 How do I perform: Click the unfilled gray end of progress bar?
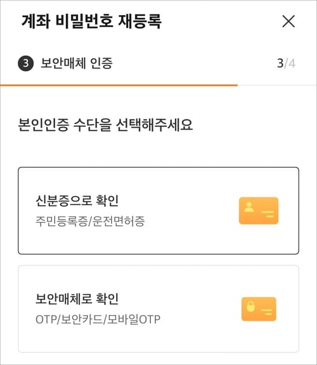point(277,85)
